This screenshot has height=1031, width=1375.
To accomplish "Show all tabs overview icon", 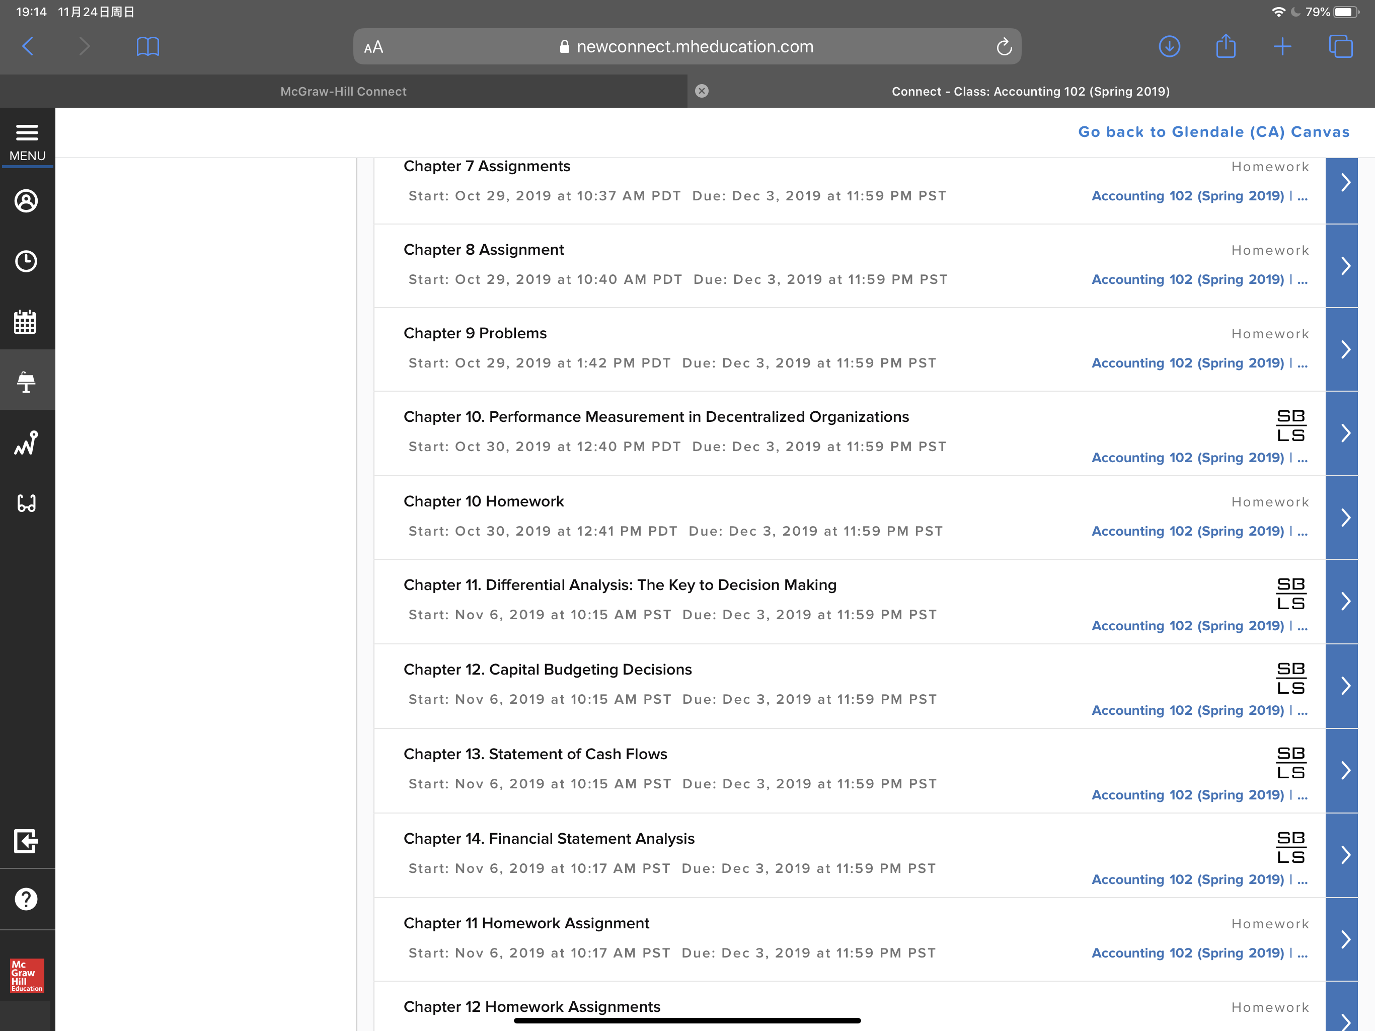I will click(1340, 46).
